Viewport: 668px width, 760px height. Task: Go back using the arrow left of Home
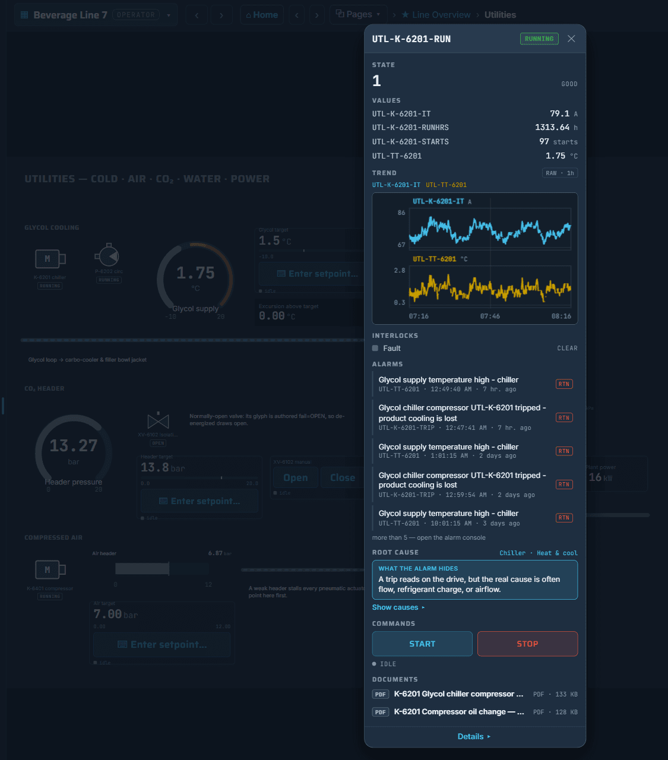197,15
